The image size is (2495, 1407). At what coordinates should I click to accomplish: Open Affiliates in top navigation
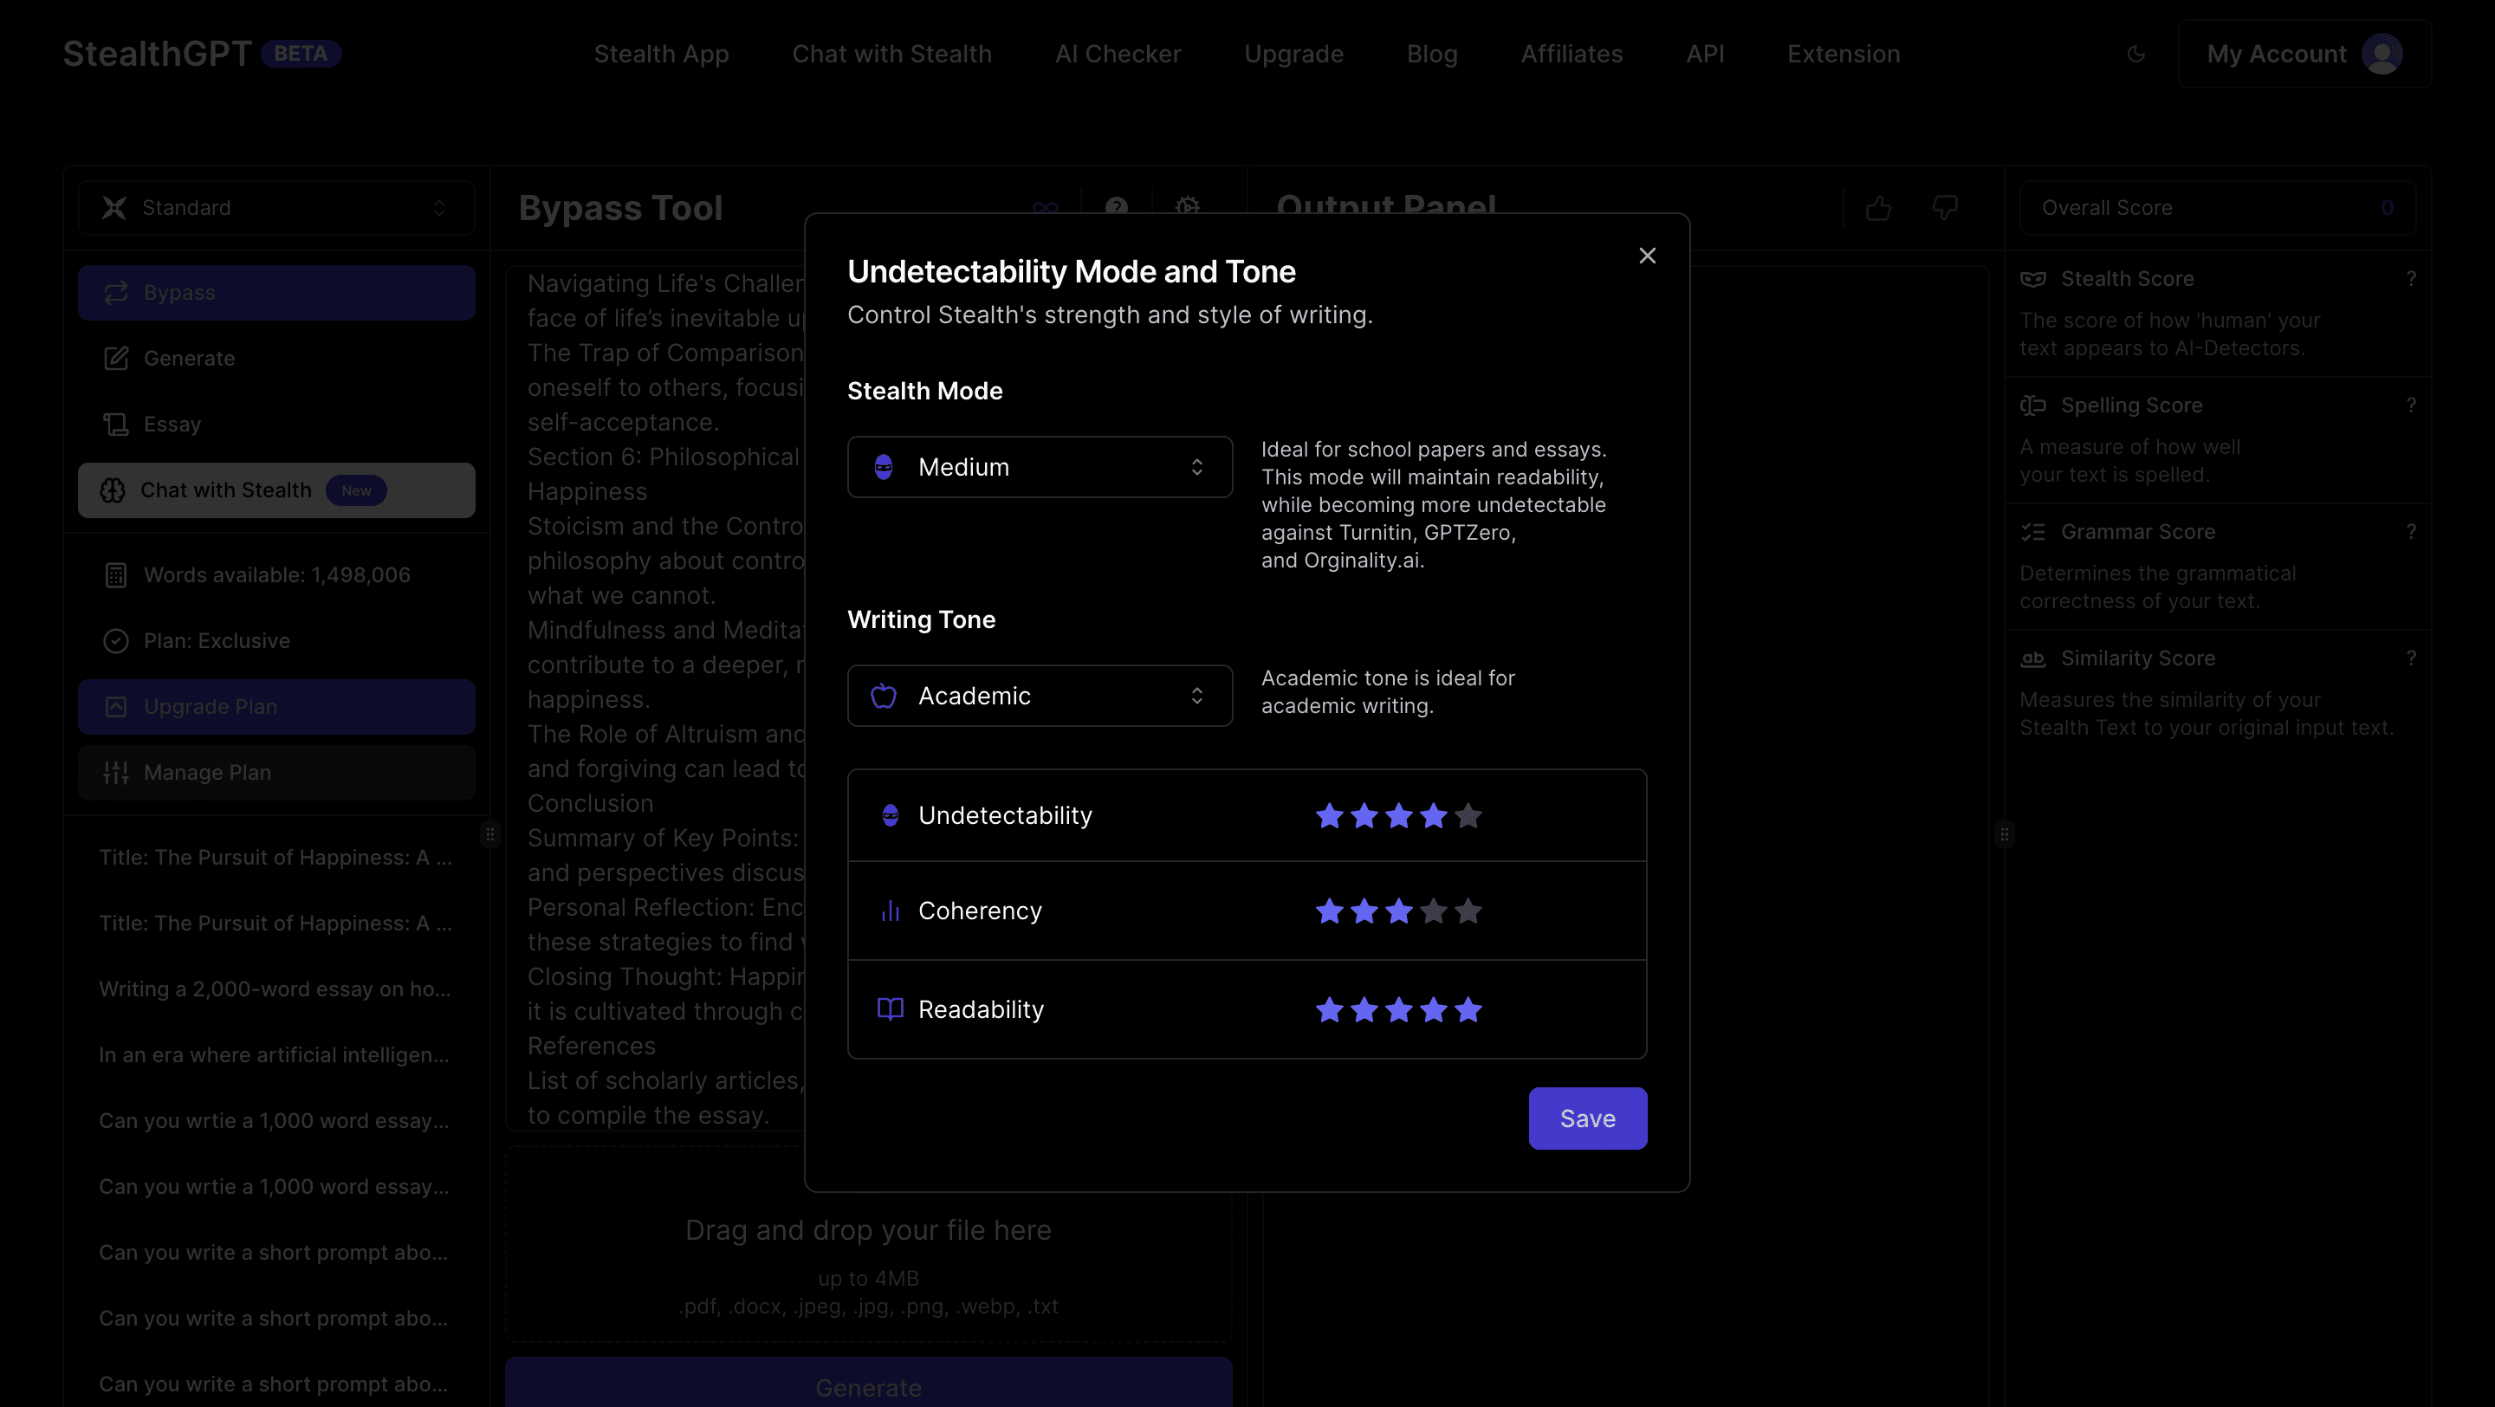click(x=1571, y=55)
